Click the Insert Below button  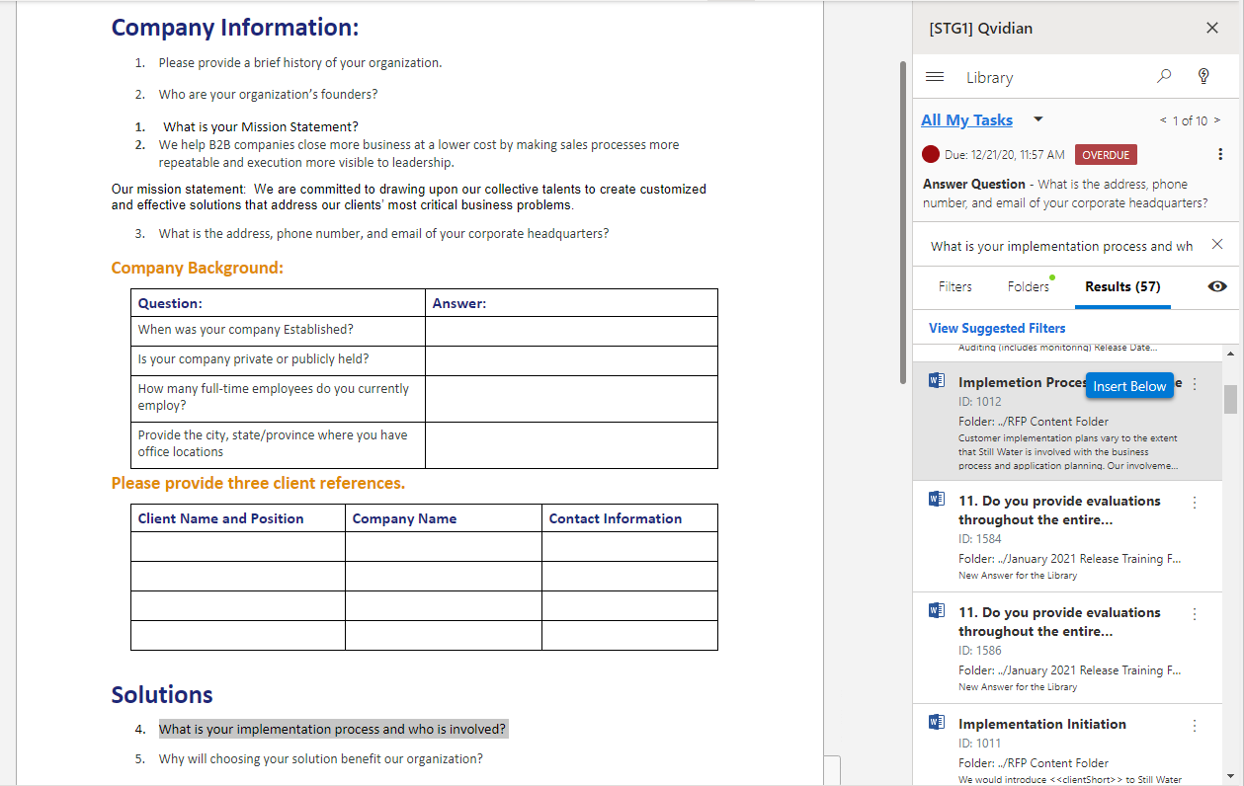point(1129,386)
